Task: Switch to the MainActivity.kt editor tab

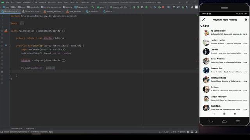Action: coord(10,12)
